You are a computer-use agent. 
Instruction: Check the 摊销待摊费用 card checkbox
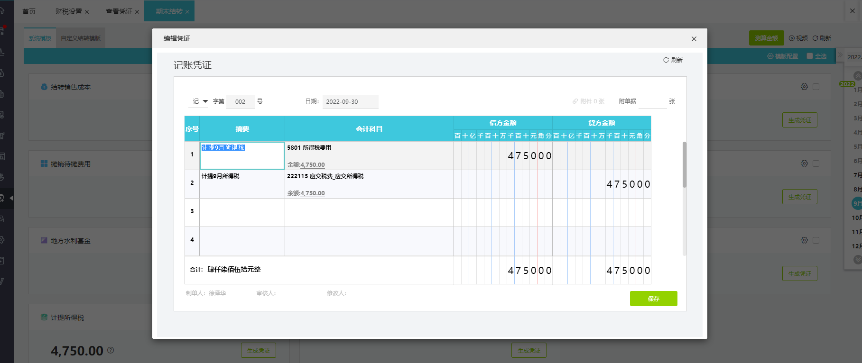(x=816, y=163)
